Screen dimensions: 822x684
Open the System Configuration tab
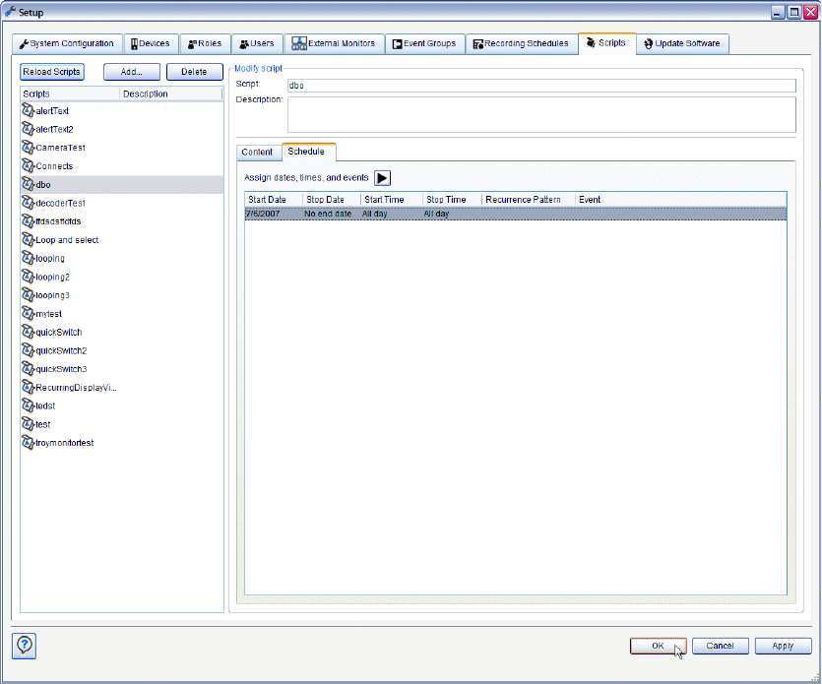click(x=67, y=44)
